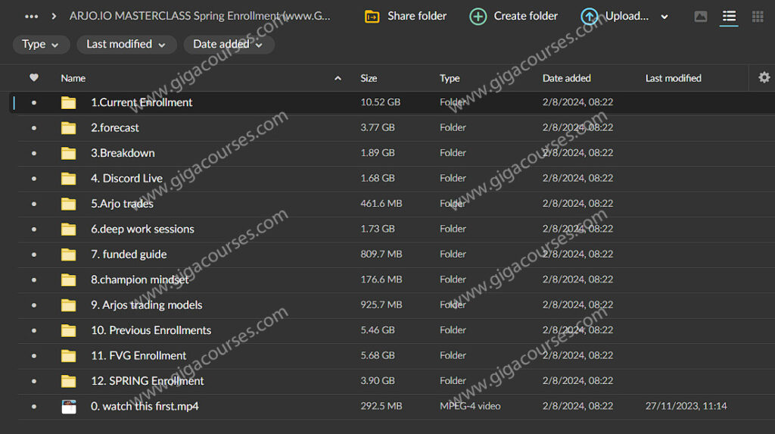The height and width of the screenshot is (434, 775).
Task: Open the breadcrumb ellipsis menu
Action: pyautogui.click(x=31, y=17)
